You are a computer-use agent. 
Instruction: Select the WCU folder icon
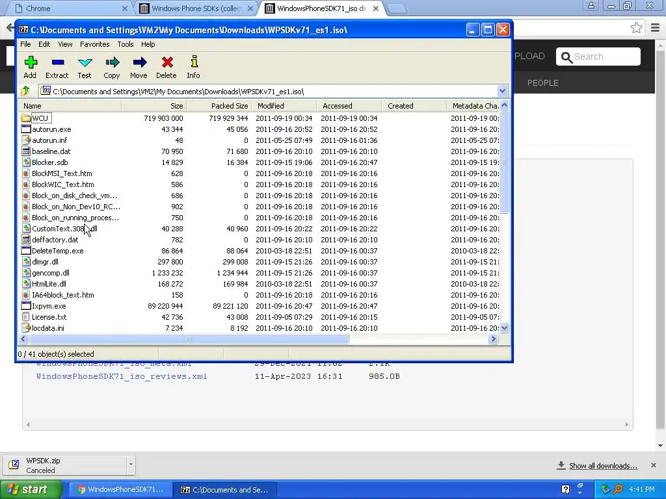coord(26,118)
